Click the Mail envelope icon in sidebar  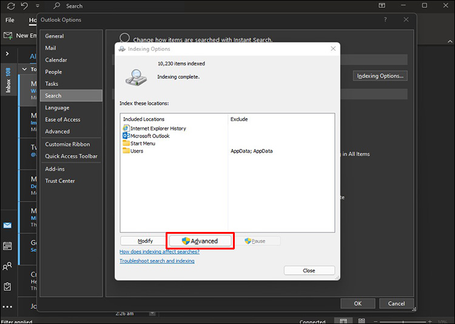tap(7, 225)
